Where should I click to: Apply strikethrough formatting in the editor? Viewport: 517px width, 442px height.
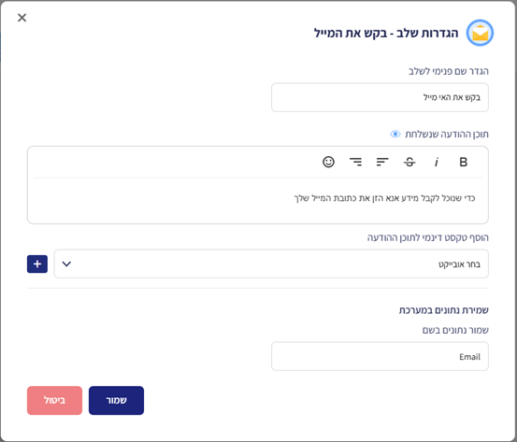[x=409, y=162]
